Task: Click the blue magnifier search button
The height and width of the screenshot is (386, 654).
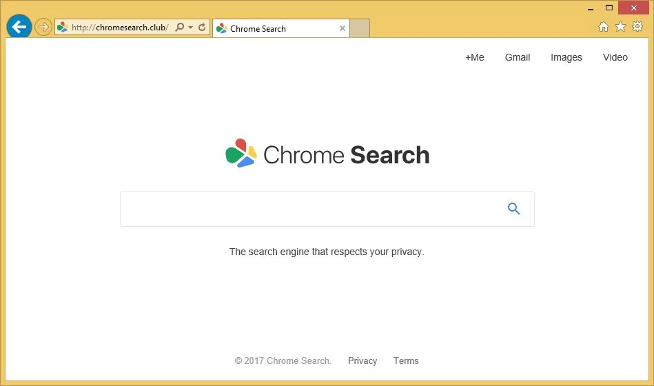Action: [513, 208]
